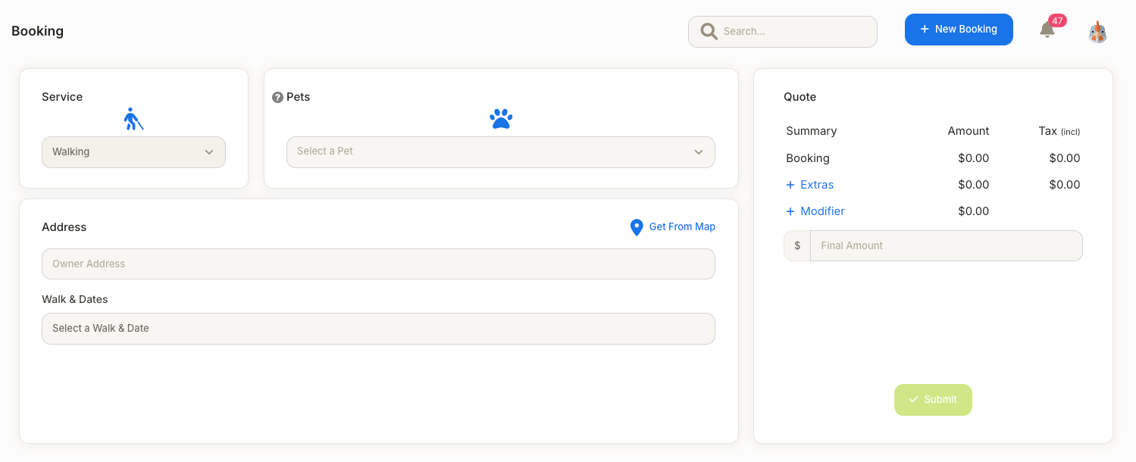
Task: Click the New Booking button
Action: point(959,30)
